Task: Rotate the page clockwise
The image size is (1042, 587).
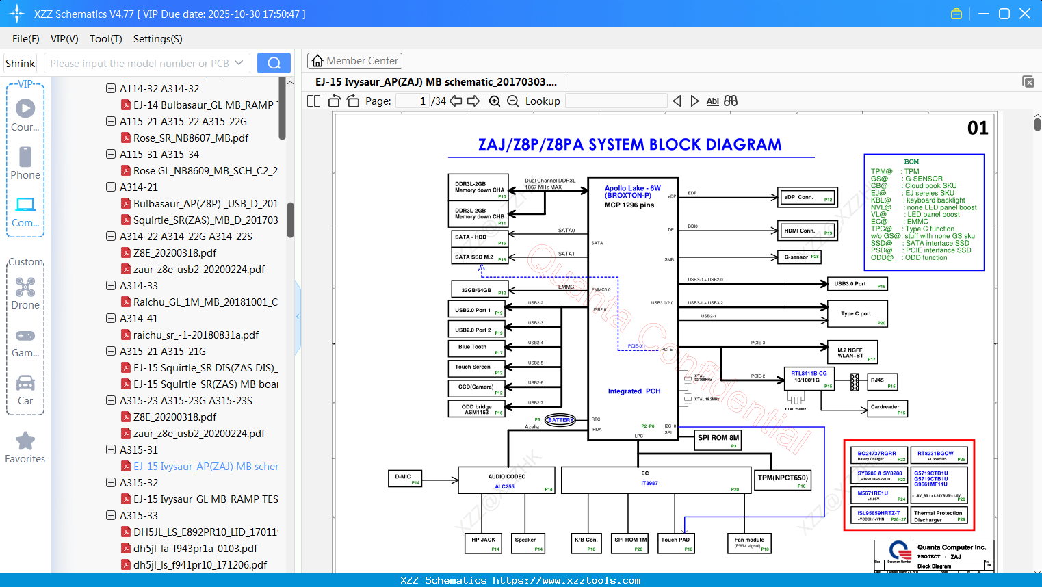Action: click(352, 101)
